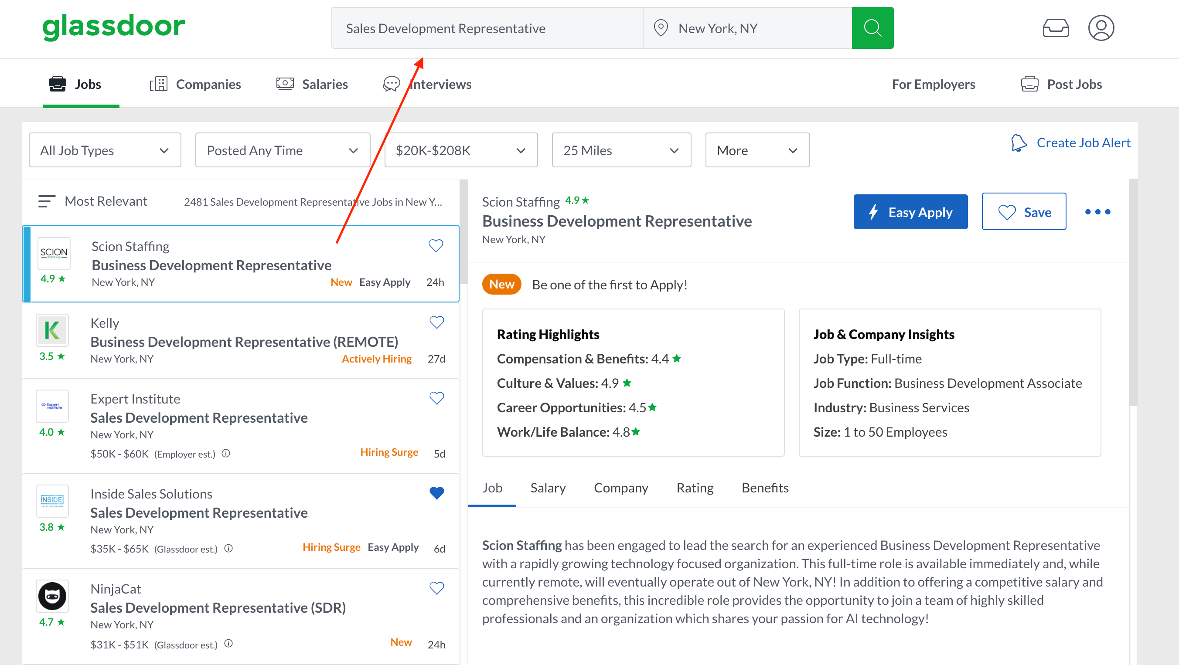The width and height of the screenshot is (1179, 665).
Task: Click the green search magnifier button
Action: pyautogui.click(x=872, y=28)
